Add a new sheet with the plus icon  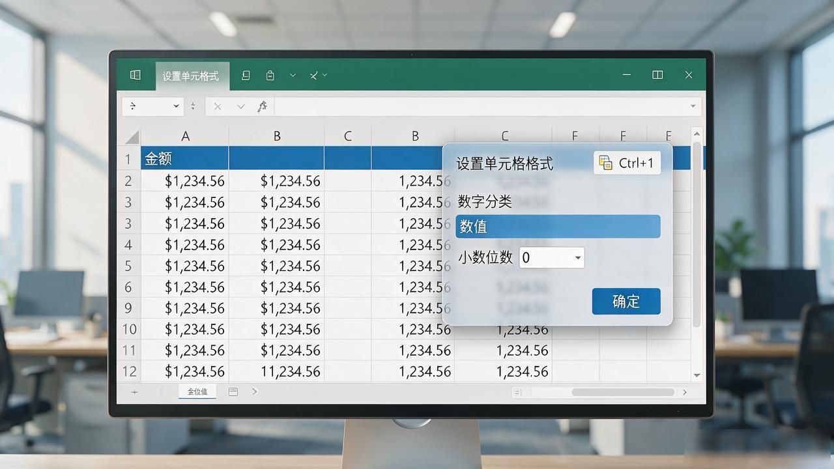click(135, 392)
